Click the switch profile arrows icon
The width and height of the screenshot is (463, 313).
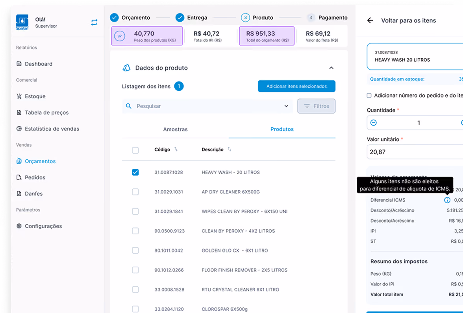point(94,22)
